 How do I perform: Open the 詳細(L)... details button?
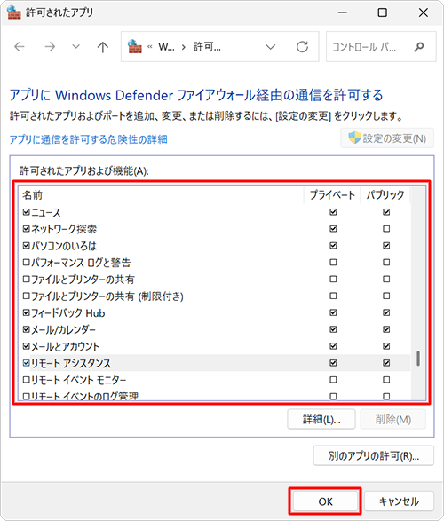click(321, 419)
